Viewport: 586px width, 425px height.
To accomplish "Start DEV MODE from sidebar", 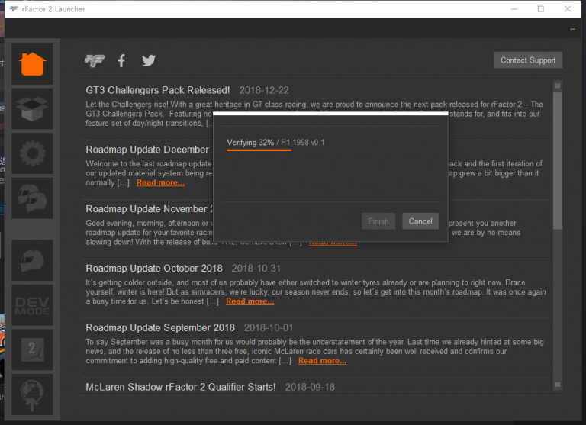I will (32, 305).
